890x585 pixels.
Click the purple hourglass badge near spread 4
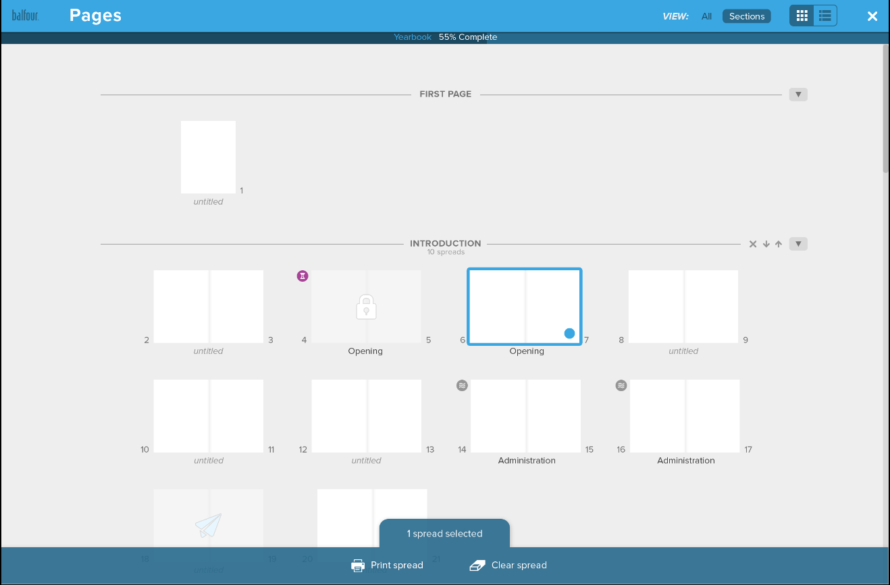302,276
